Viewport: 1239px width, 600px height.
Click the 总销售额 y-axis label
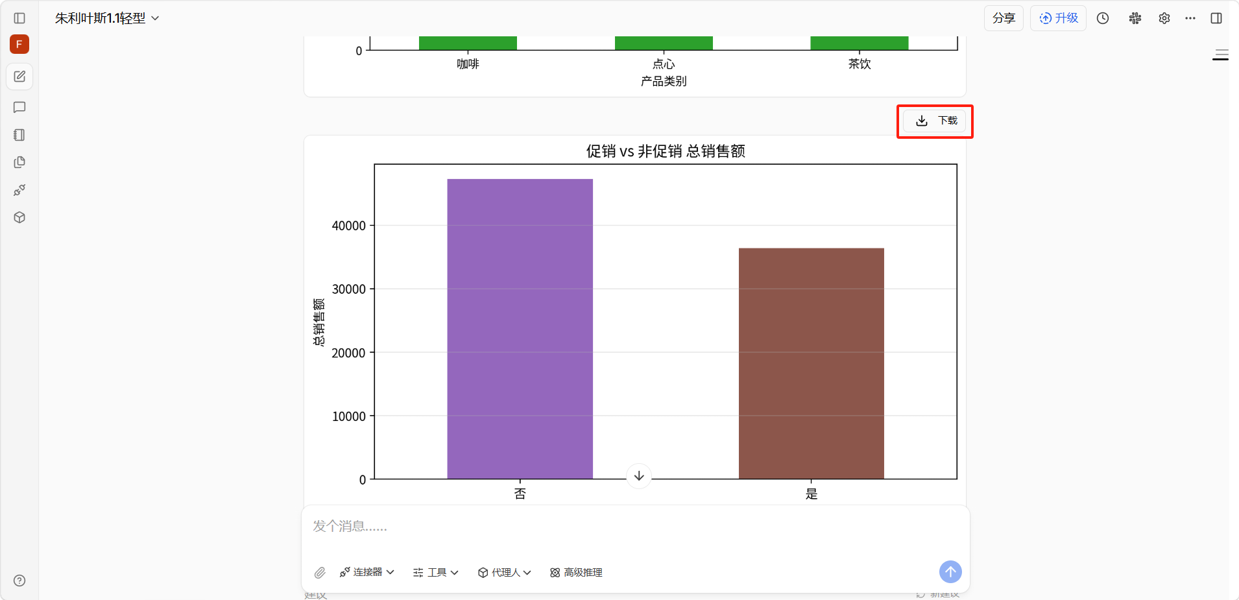click(x=319, y=322)
